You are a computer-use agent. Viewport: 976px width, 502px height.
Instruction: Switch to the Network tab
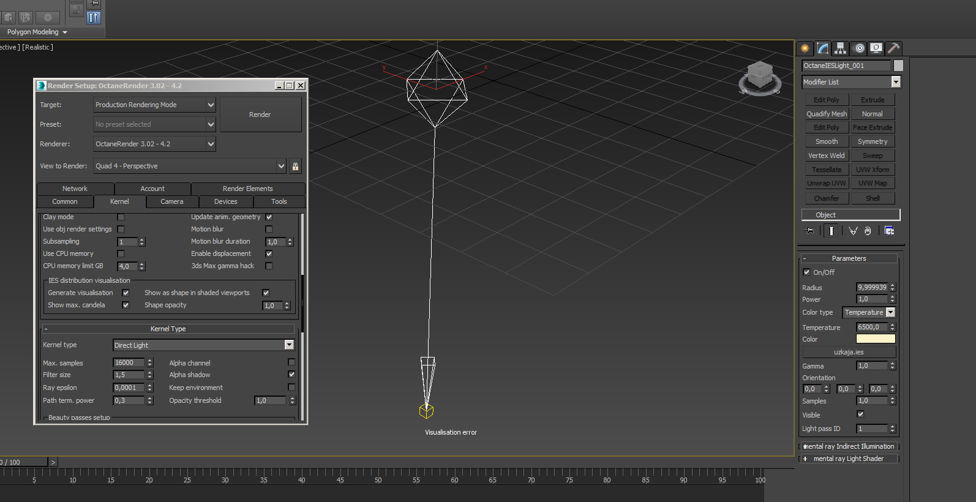coord(75,189)
